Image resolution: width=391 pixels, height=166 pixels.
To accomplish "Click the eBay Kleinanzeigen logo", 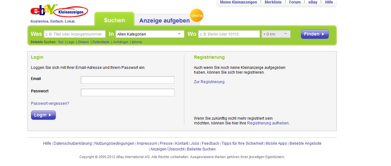I will coord(59,11).
